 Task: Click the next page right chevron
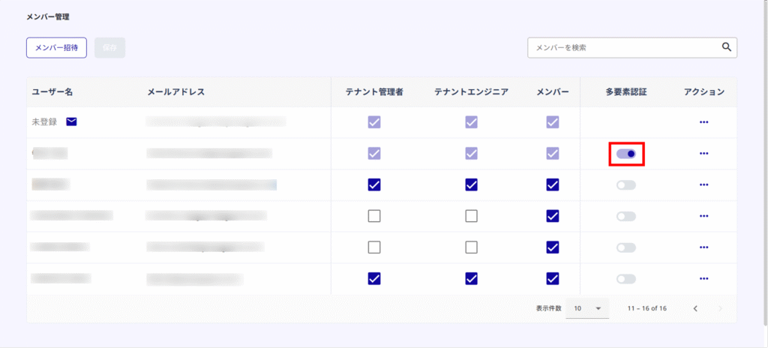click(x=719, y=309)
